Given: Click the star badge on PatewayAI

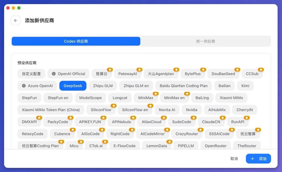Looking at the screenshot, I should pyautogui.click(x=139, y=70).
